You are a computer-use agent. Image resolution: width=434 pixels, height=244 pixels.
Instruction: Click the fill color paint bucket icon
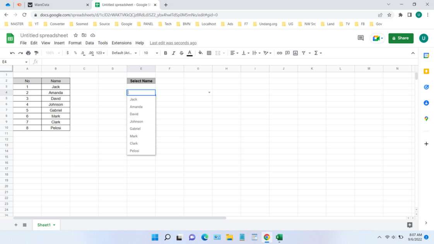(x=200, y=53)
